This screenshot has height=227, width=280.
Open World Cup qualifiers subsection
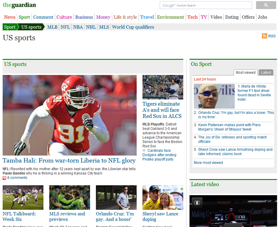pyautogui.click(x=133, y=27)
